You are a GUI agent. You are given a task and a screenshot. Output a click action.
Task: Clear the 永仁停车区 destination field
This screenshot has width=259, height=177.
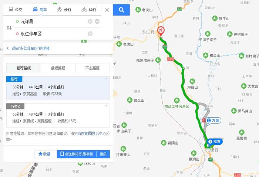[x=90, y=34]
